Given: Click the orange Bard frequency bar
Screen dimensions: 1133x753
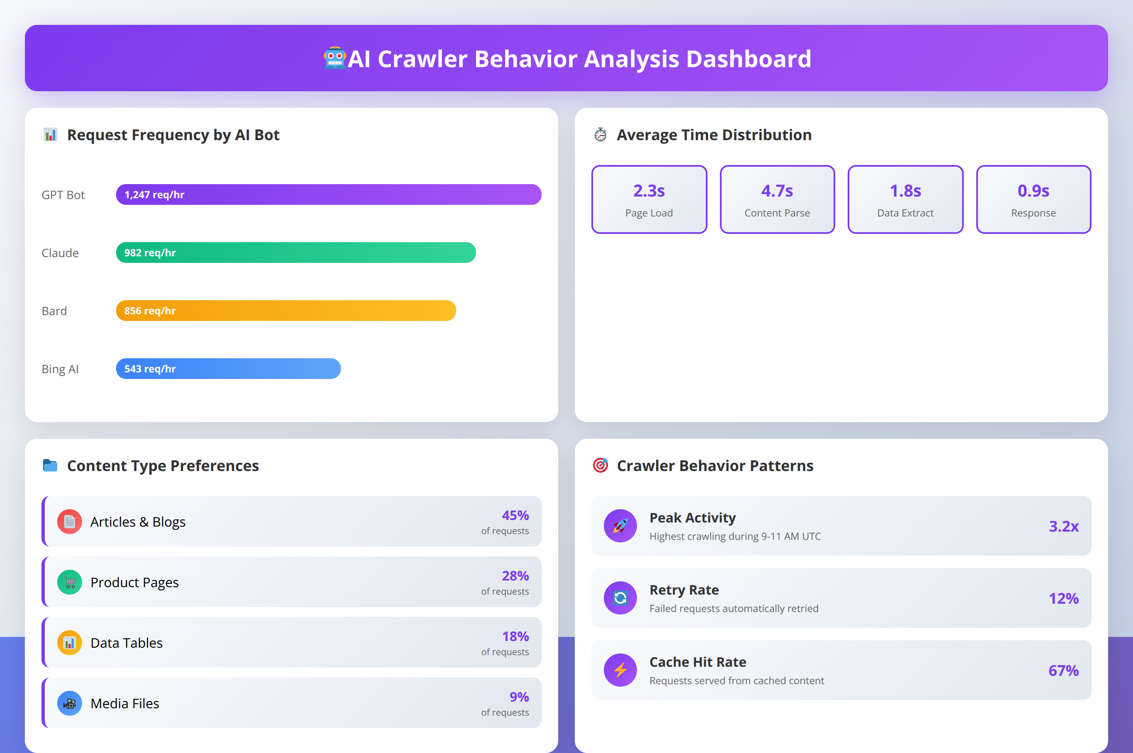Looking at the screenshot, I should 286,311.
